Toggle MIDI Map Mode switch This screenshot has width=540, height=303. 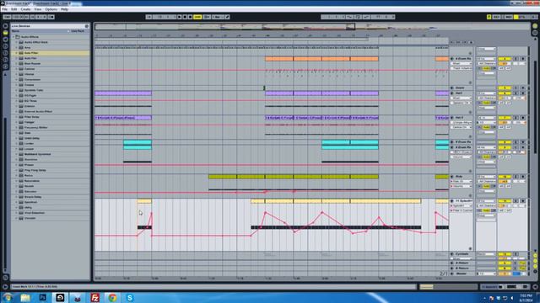pos(508,17)
